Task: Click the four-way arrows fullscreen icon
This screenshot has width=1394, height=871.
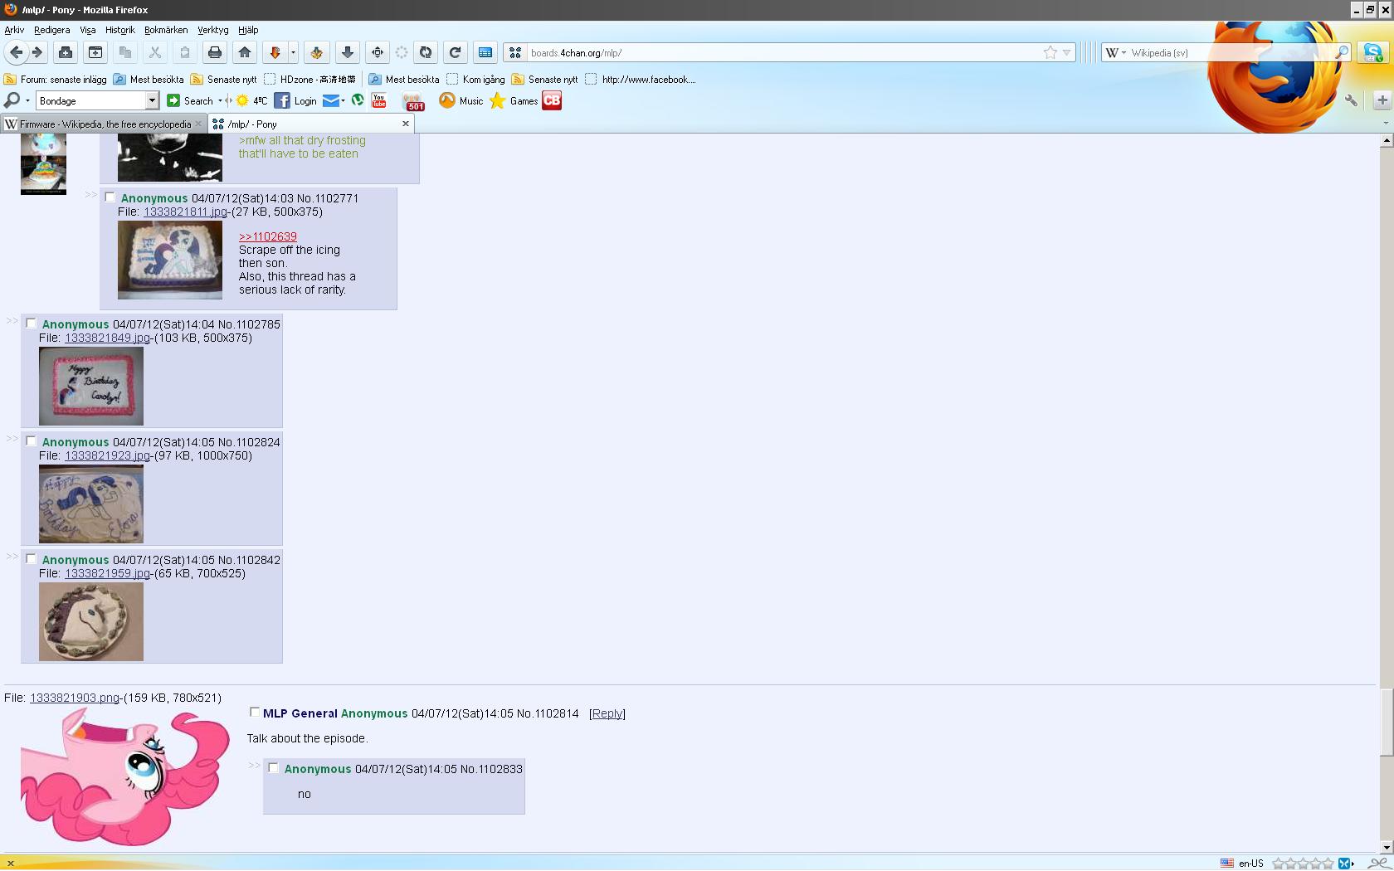Action: point(378,52)
